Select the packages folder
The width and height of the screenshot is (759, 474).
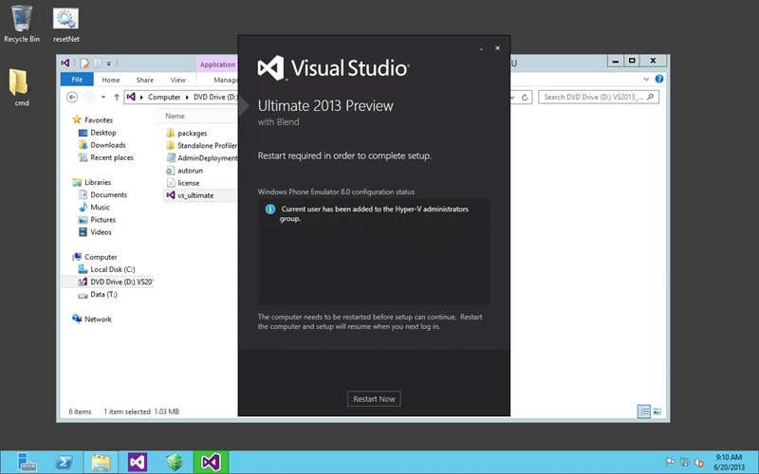click(192, 133)
